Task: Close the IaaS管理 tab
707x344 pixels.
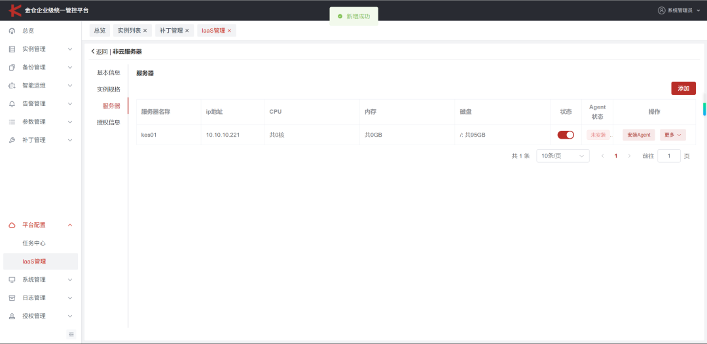Action: tap(229, 31)
